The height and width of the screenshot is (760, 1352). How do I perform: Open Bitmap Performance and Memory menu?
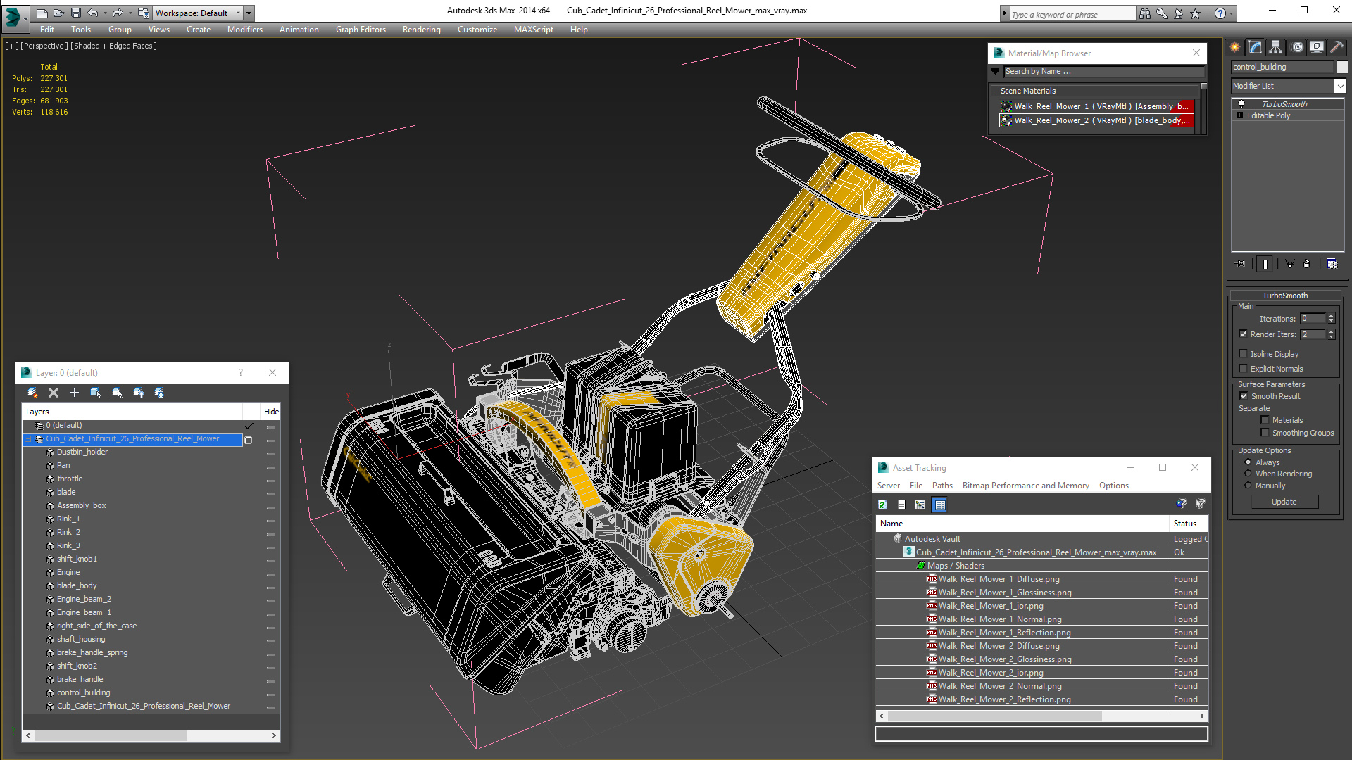[x=1025, y=486]
